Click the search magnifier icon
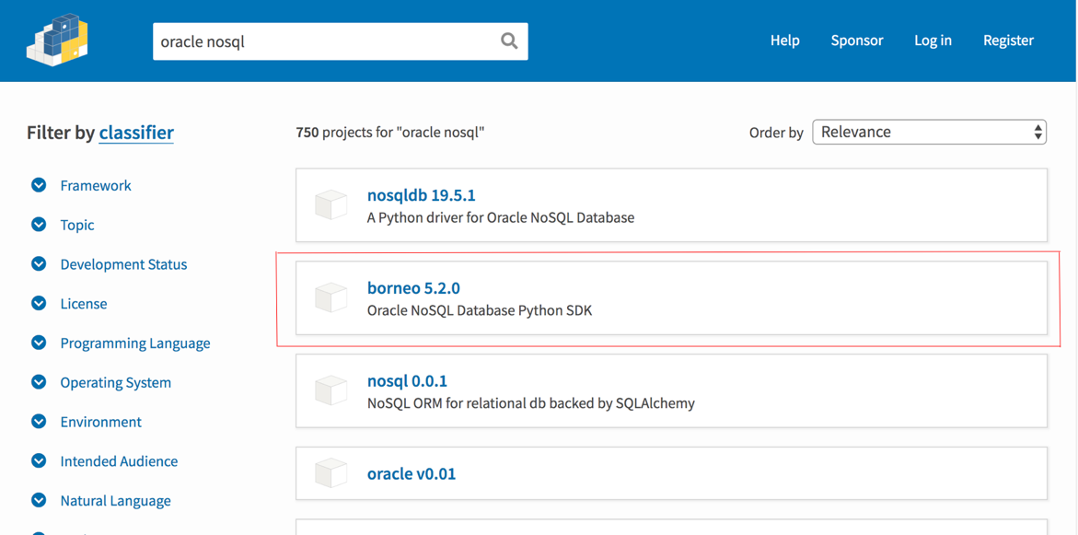This screenshot has width=1078, height=535. (509, 41)
